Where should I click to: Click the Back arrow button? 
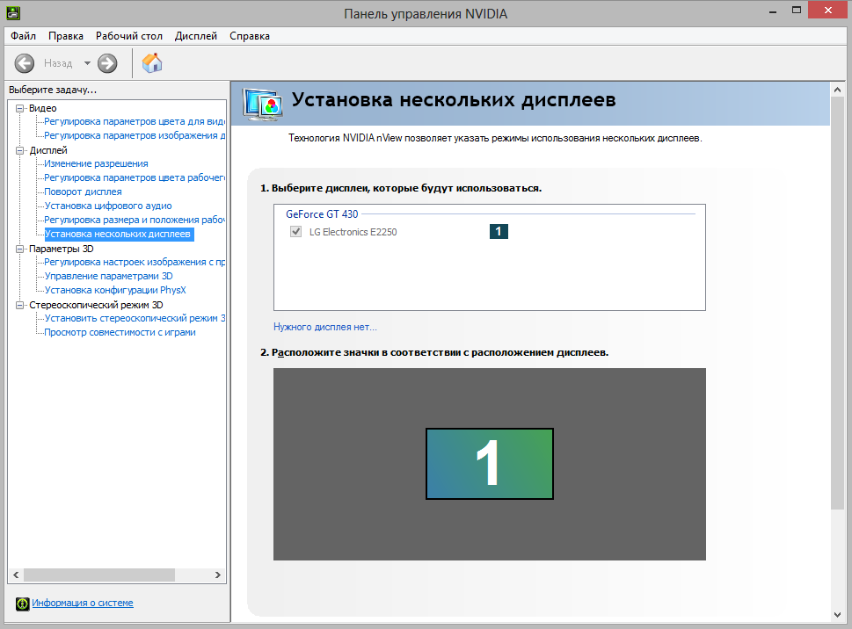24,63
